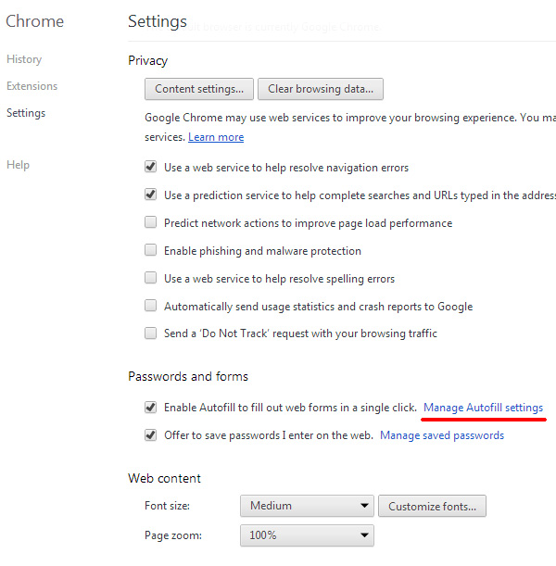Click the Font size: label
556x566 pixels.
point(167,506)
